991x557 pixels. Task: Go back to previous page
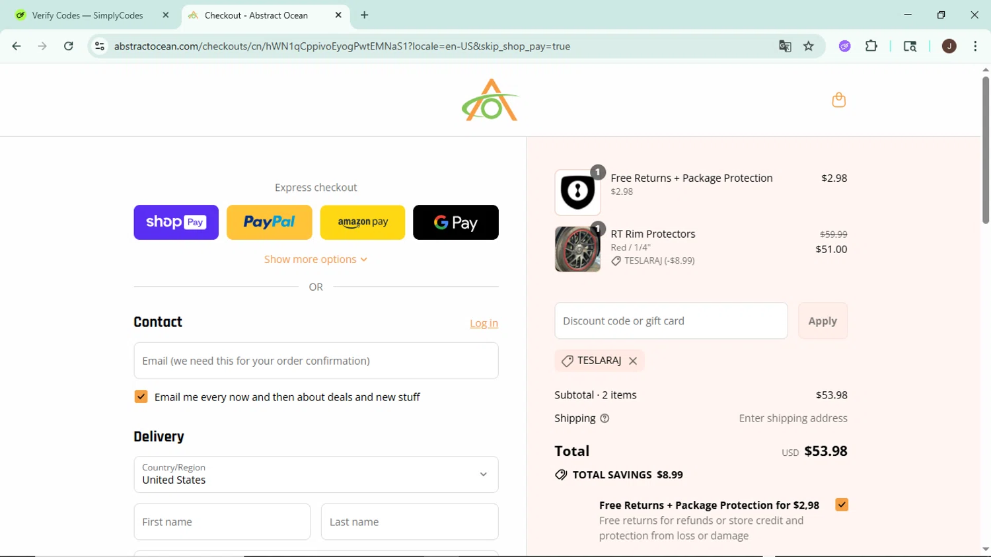pos(17,46)
